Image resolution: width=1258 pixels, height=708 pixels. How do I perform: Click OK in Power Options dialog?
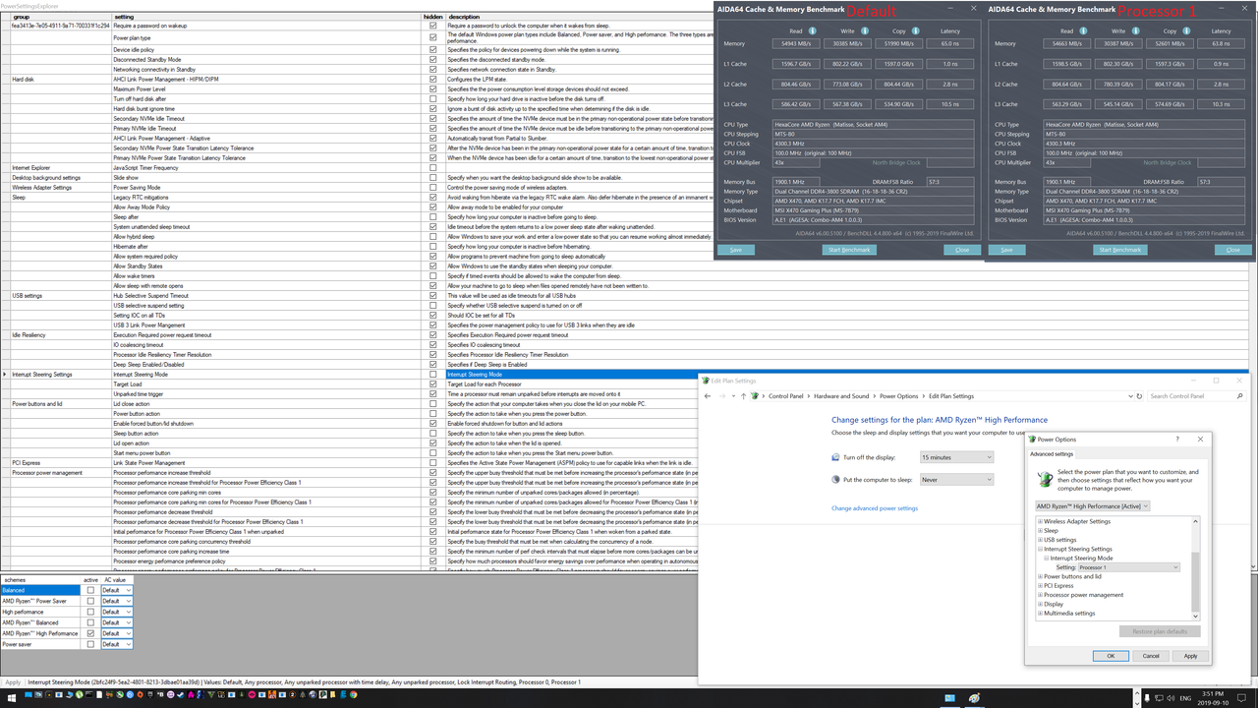coord(1111,656)
